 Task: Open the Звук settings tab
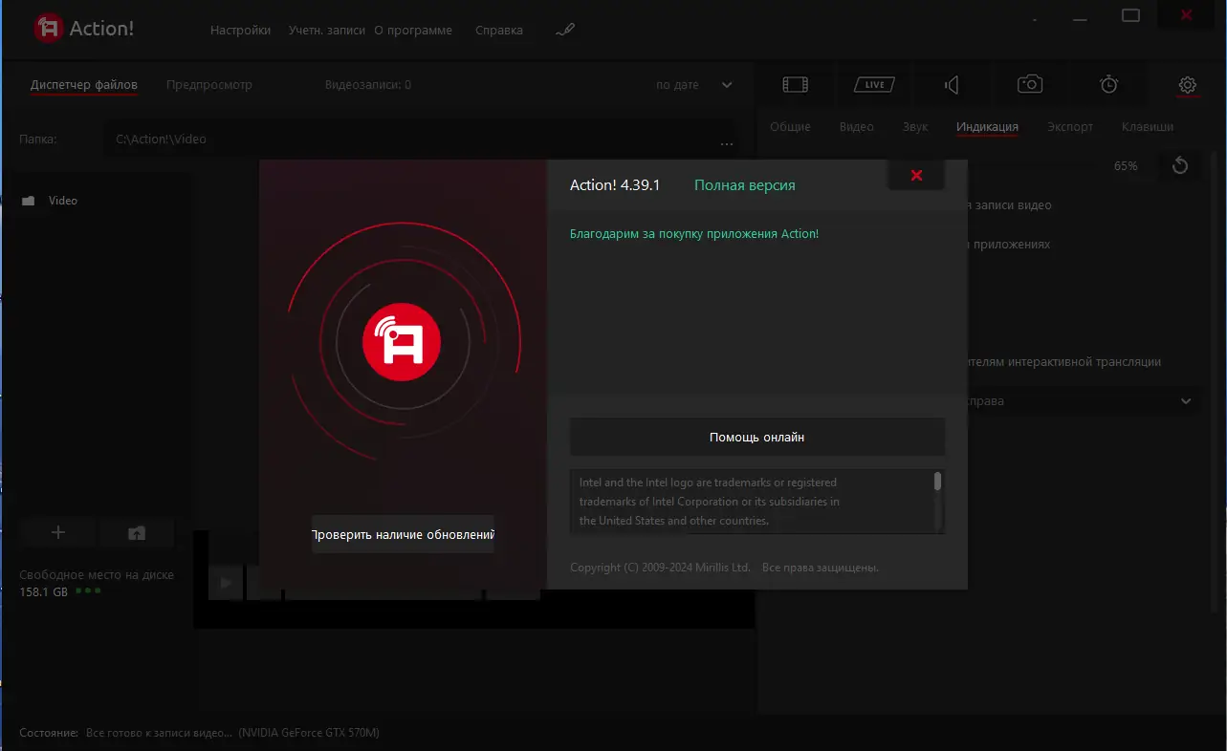pos(915,126)
